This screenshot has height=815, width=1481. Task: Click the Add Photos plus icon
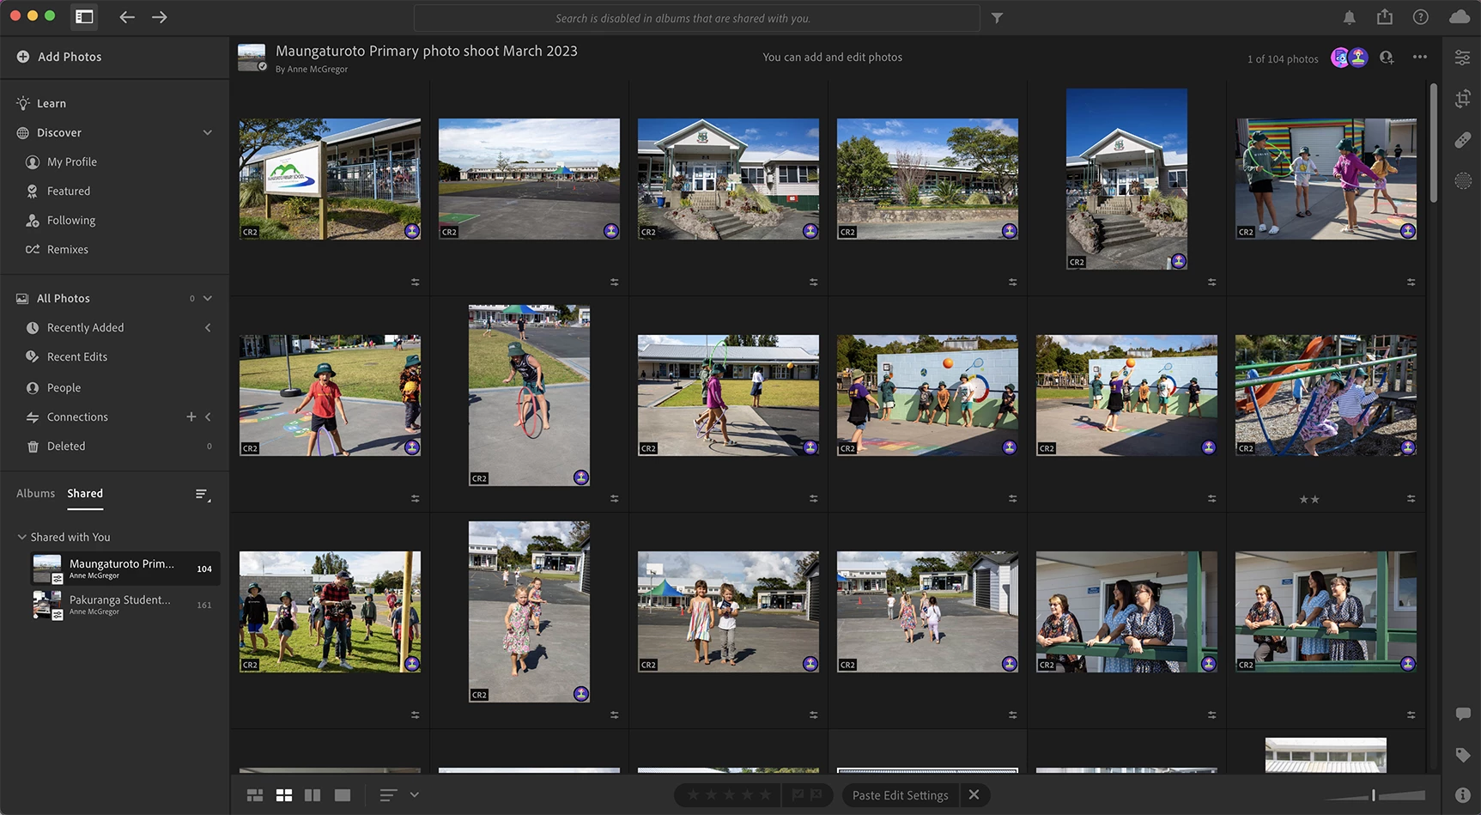[23, 57]
